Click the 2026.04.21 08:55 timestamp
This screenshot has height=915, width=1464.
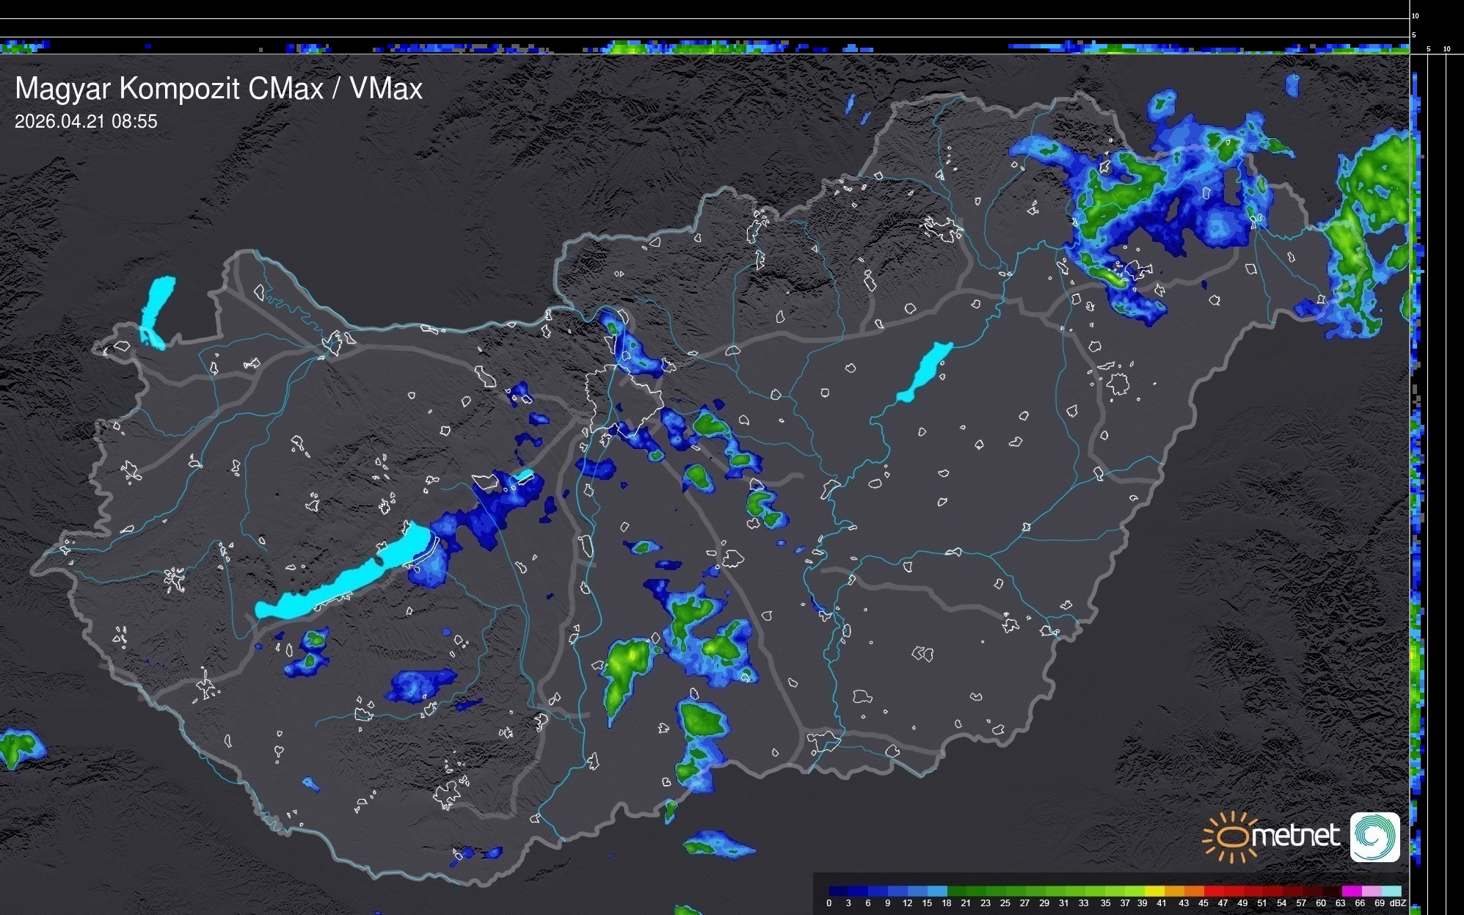[86, 122]
